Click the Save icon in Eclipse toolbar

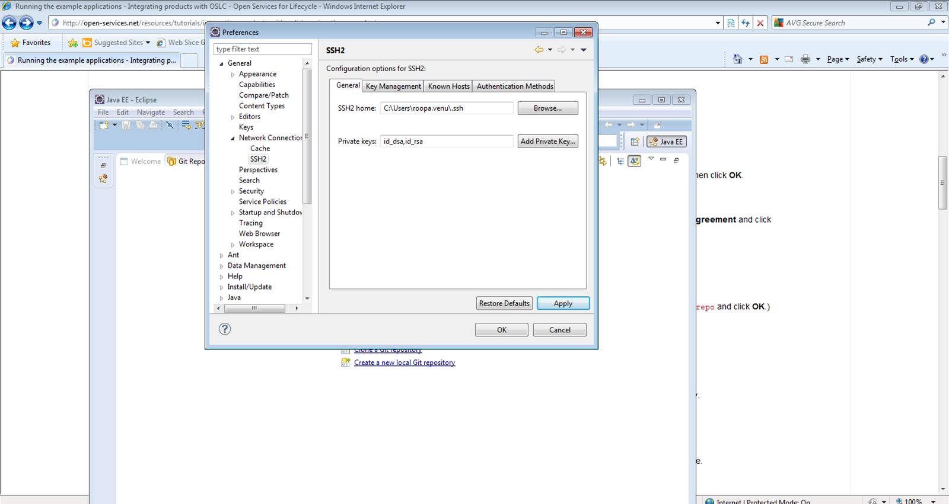[126, 125]
